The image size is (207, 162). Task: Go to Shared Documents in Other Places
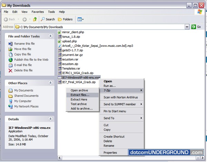[26, 95]
